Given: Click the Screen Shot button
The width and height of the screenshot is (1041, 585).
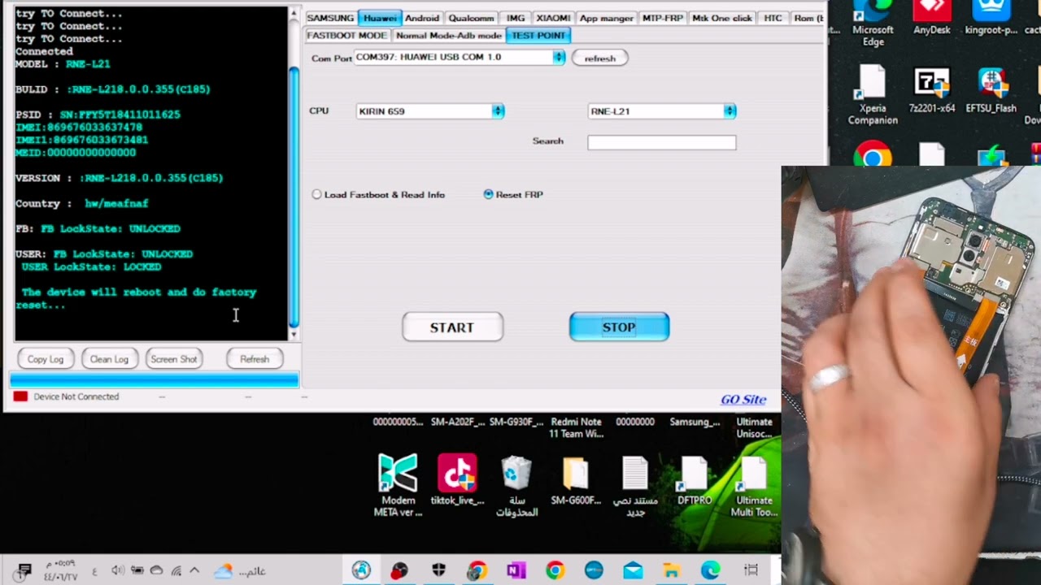Looking at the screenshot, I should click(x=173, y=359).
